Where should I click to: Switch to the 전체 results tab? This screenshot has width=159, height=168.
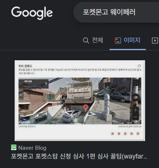tap(93, 40)
